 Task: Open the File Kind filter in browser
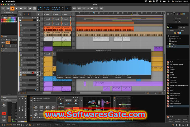click(183, 28)
